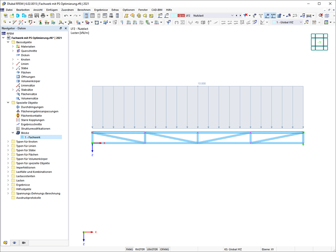
Task: Expand the Querschnitte tree node
Action: coord(13,51)
